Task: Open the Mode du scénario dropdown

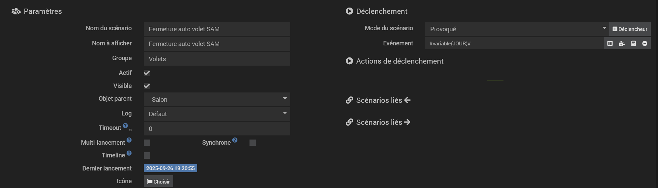Action: click(x=517, y=29)
